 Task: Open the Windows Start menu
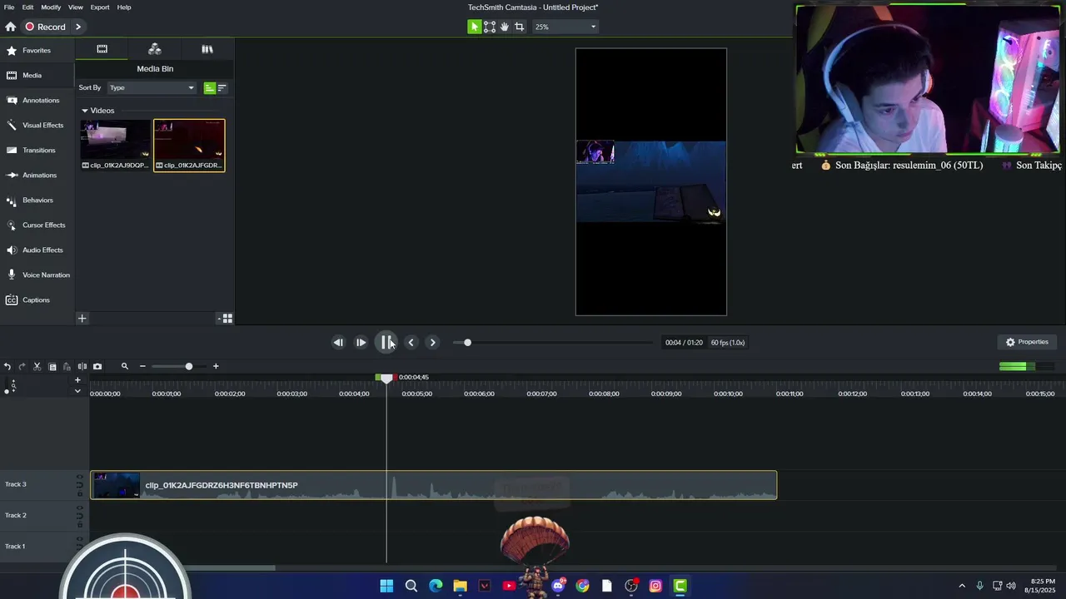point(386,586)
